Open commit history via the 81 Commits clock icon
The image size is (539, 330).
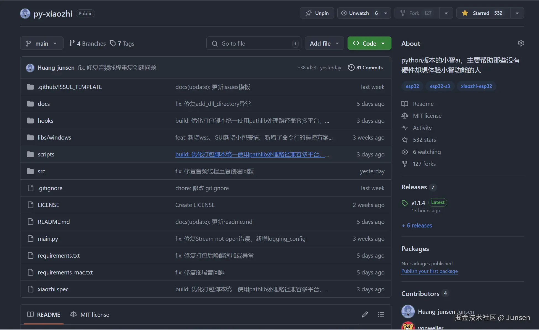pos(351,67)
